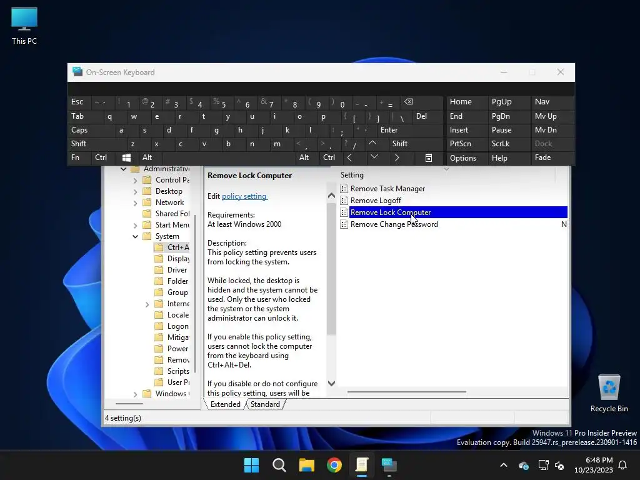Switch to Group Policy Editor taskbar icon
This screenshot has height=480, width=640.
(362, 465)
